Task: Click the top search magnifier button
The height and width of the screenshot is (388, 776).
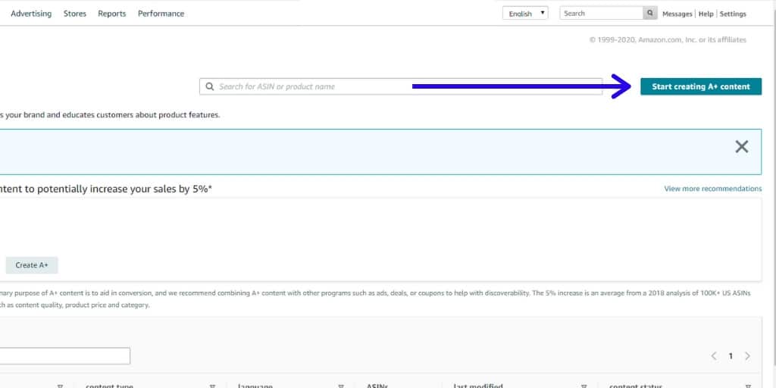Action: (650, 14)
